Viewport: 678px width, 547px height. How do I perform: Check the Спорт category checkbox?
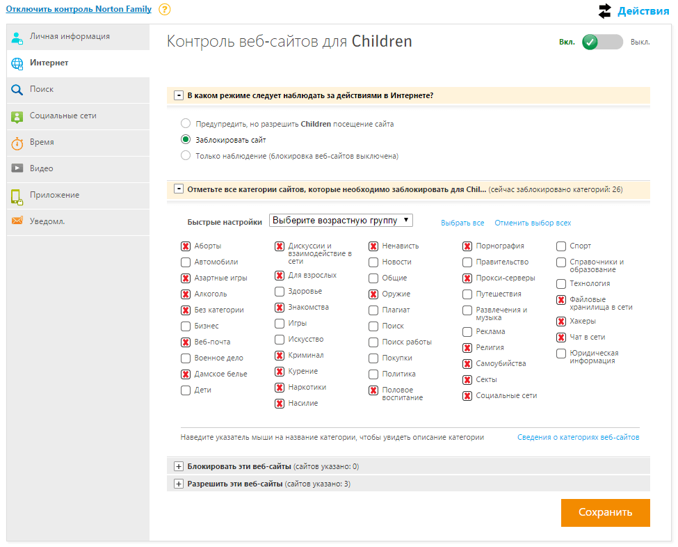coord(560,244)
